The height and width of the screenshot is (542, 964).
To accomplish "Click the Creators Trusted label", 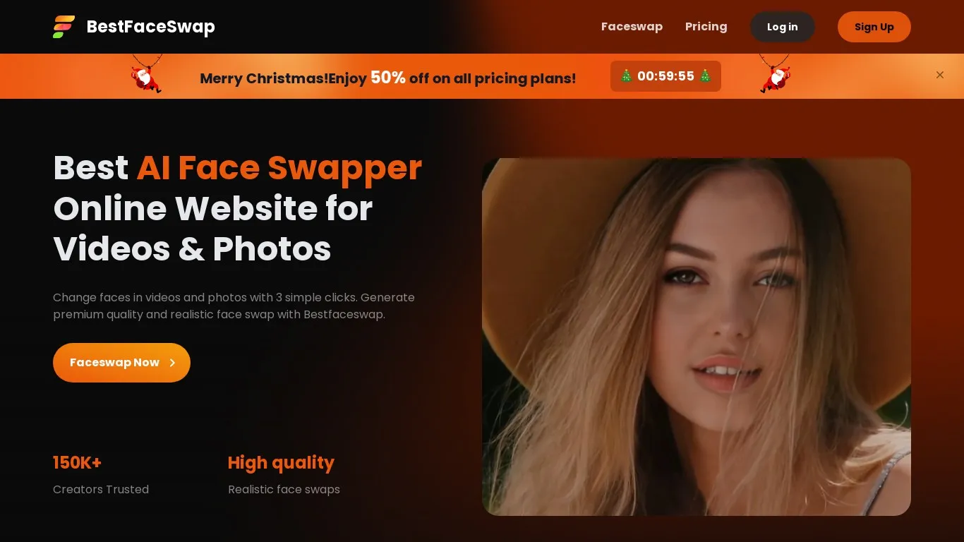I will pos(101,490).
